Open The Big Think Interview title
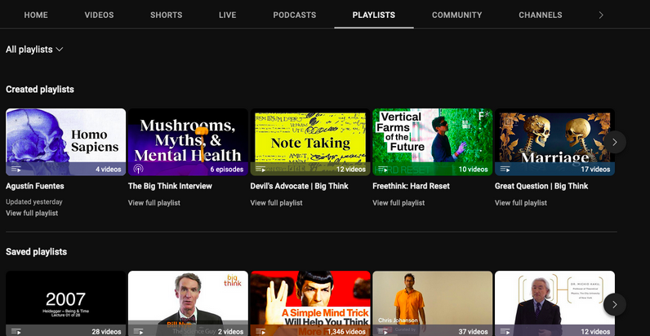650x336 pixels. tap(170, 186)
